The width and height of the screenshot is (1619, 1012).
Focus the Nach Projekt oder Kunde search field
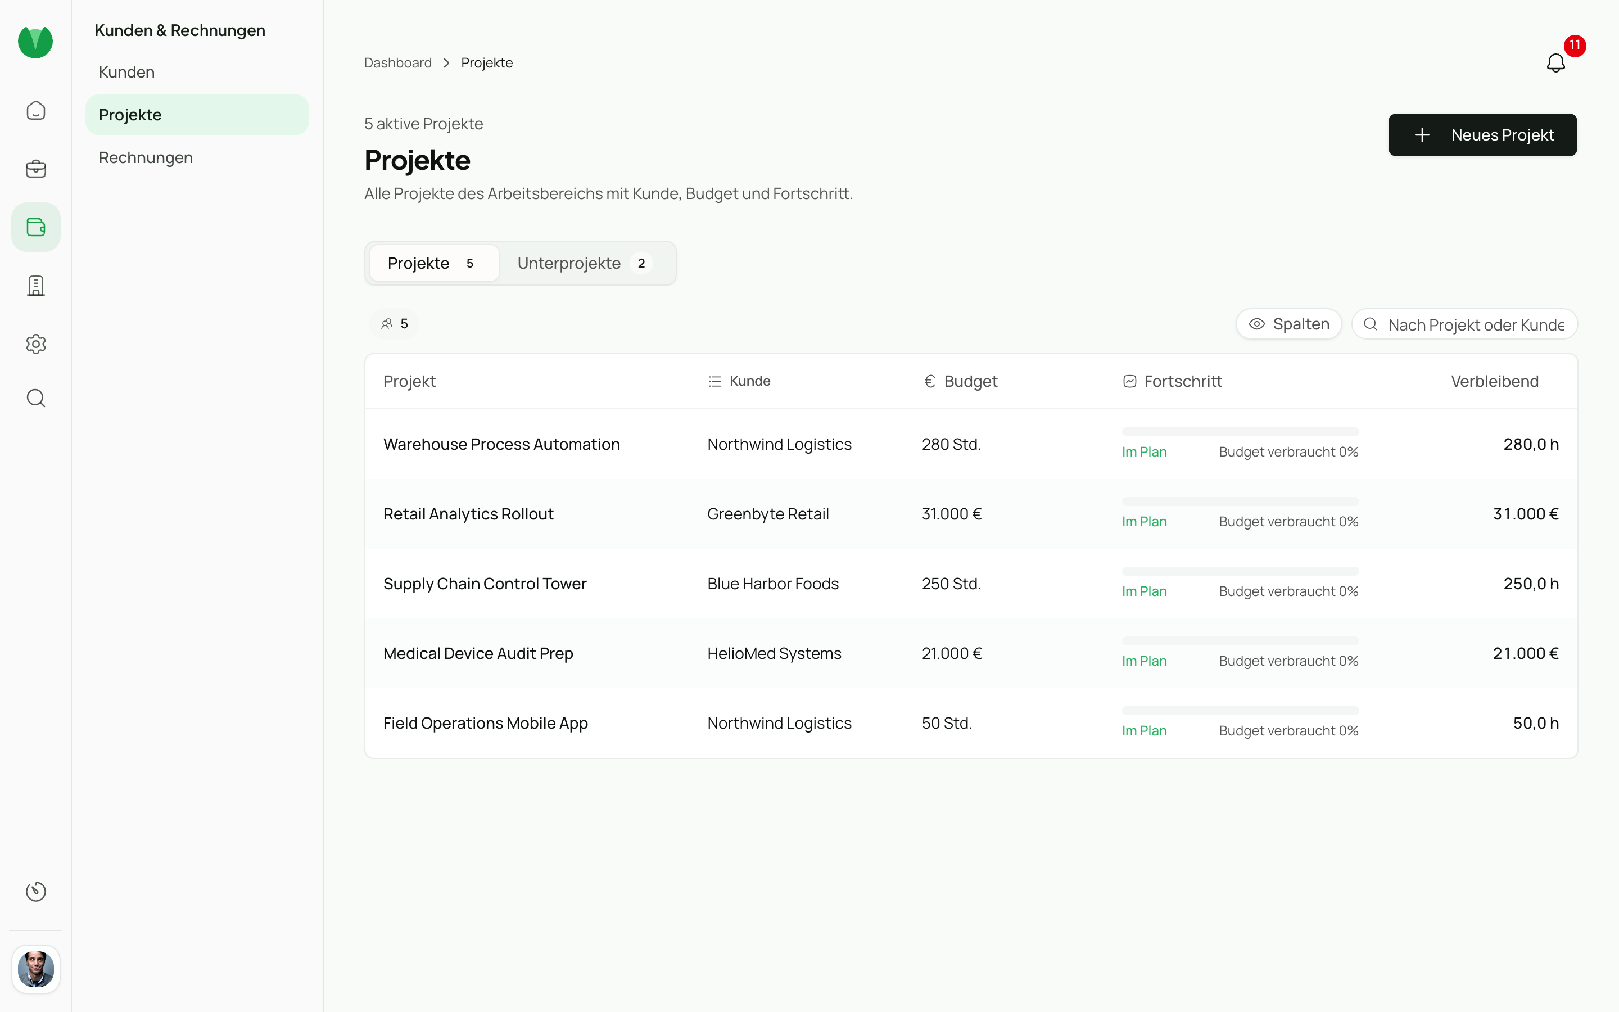(x=1464, y=324)
